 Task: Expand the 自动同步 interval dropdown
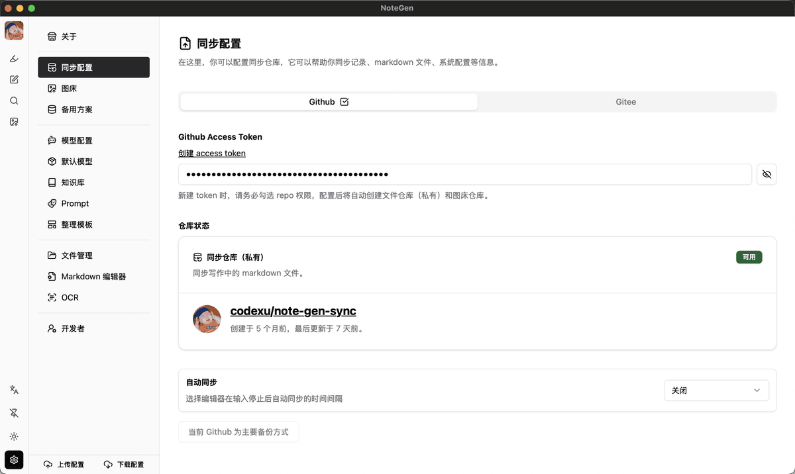pos(715,391)
